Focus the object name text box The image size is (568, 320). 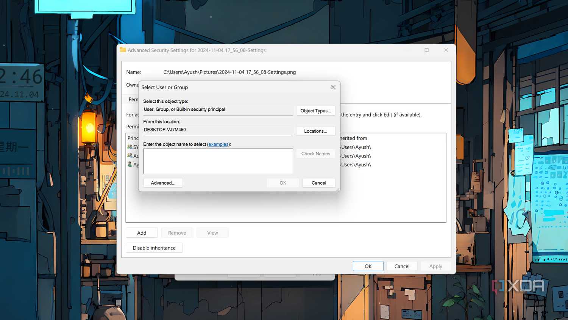218,161
